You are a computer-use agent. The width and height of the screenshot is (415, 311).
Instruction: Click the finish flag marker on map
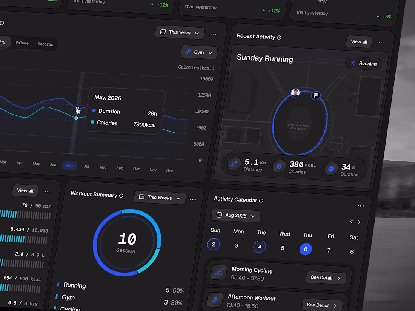coord(316,95)
